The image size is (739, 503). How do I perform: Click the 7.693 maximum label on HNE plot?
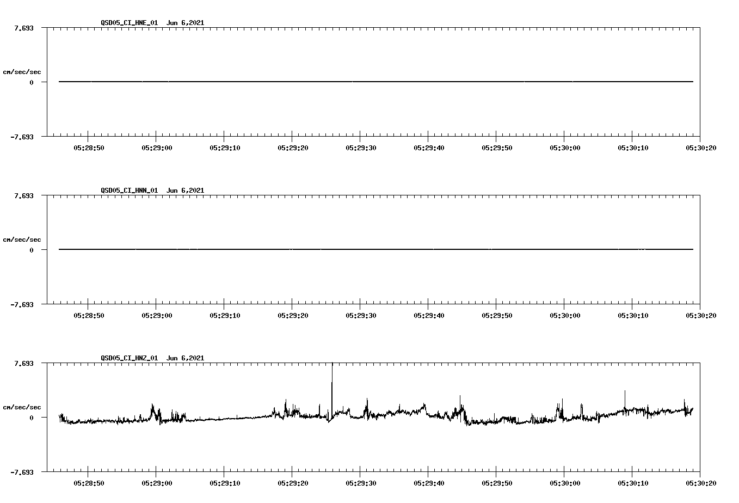pos(23,28)
